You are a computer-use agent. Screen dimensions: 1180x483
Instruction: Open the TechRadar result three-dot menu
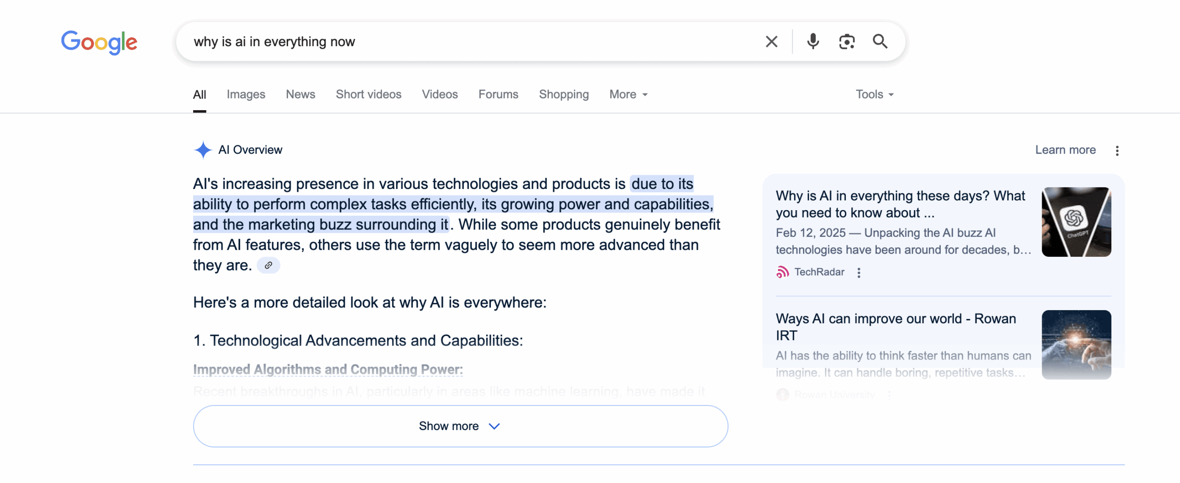(x=859, y=272)
